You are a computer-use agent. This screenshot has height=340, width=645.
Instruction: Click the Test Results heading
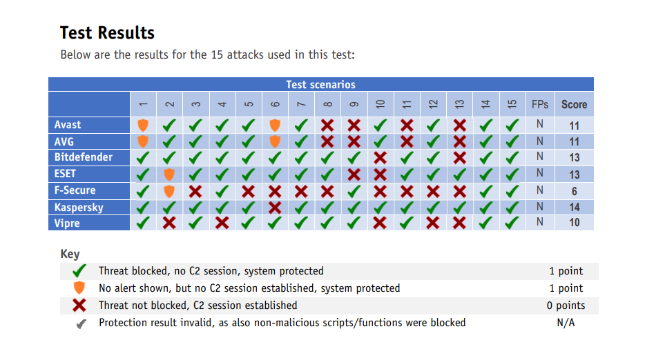pos(107,33)
